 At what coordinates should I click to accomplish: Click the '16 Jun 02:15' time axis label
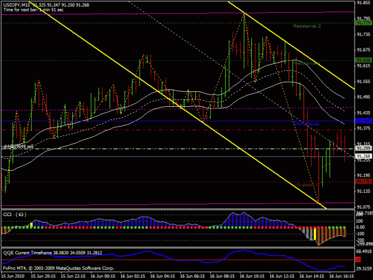point(132,276)
